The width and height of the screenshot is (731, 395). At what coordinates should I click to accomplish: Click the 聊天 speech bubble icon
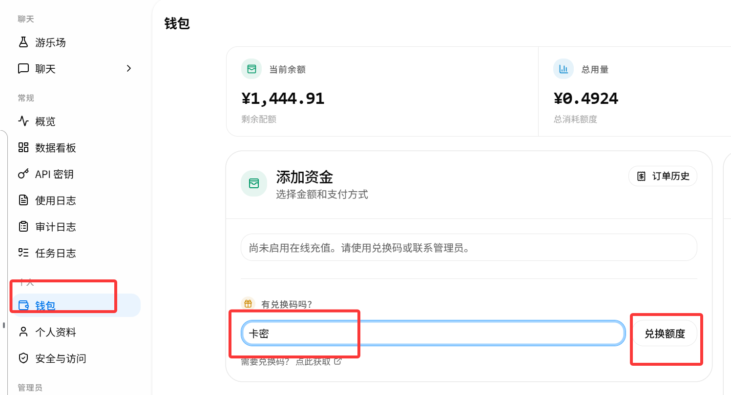(x=23, y=69)
